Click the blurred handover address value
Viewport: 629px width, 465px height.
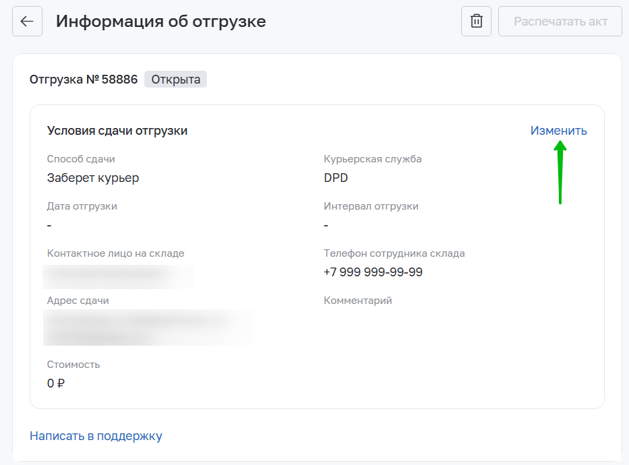pos(147,327)
